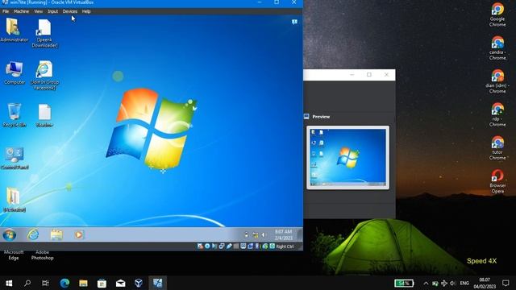The image size is (516, 290).
Task: Switch to the running VM taskbar button
Action: tap(158, 283)
